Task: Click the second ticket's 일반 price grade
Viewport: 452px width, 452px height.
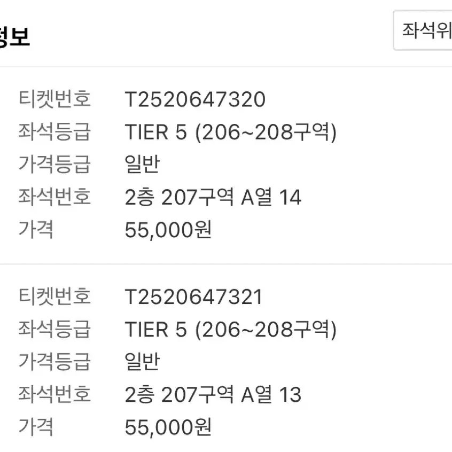Action: (x=142, y=362)
